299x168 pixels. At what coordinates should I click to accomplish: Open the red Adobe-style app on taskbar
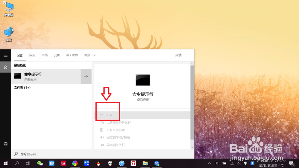pos(133,163)
